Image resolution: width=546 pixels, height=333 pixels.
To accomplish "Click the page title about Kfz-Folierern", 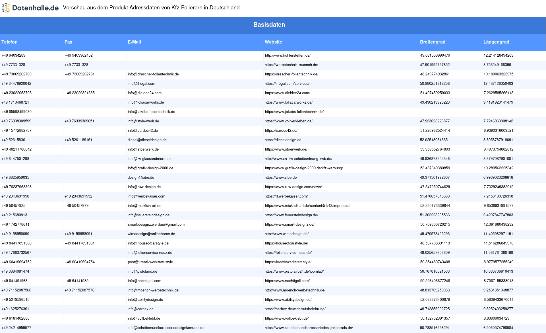I will (151, 8).
